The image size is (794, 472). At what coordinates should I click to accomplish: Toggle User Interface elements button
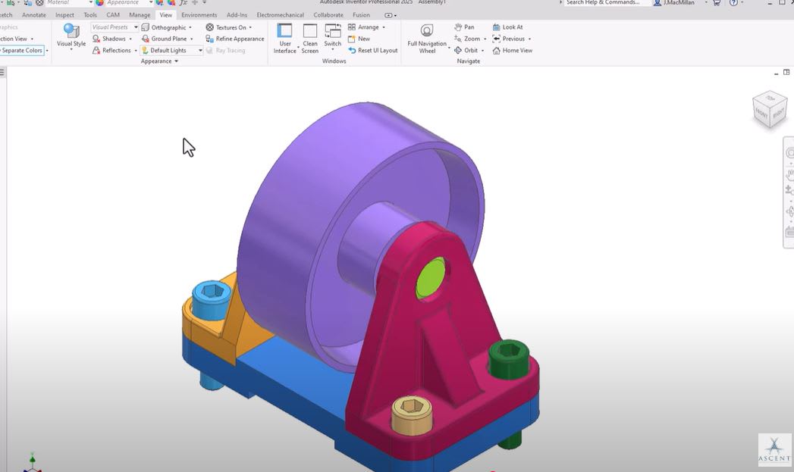coord(284,39)
